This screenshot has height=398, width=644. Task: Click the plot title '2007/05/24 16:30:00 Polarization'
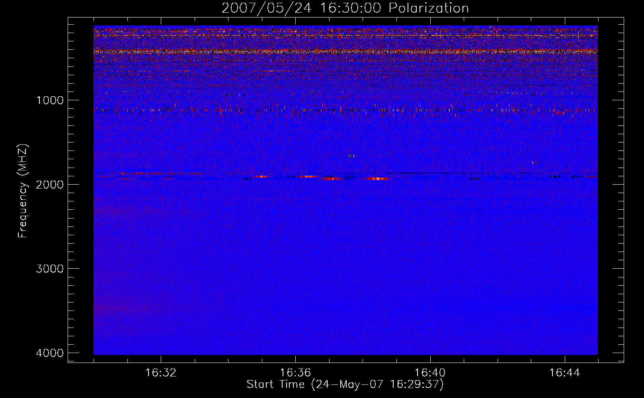click(345, 8)
